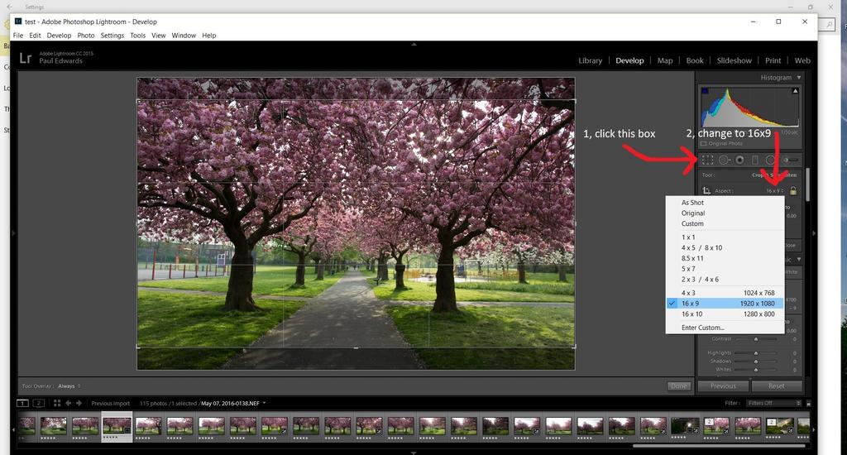847x455 pixels.
Task: Open the Filters Off dropdown
Action: (x=773, y=404)
